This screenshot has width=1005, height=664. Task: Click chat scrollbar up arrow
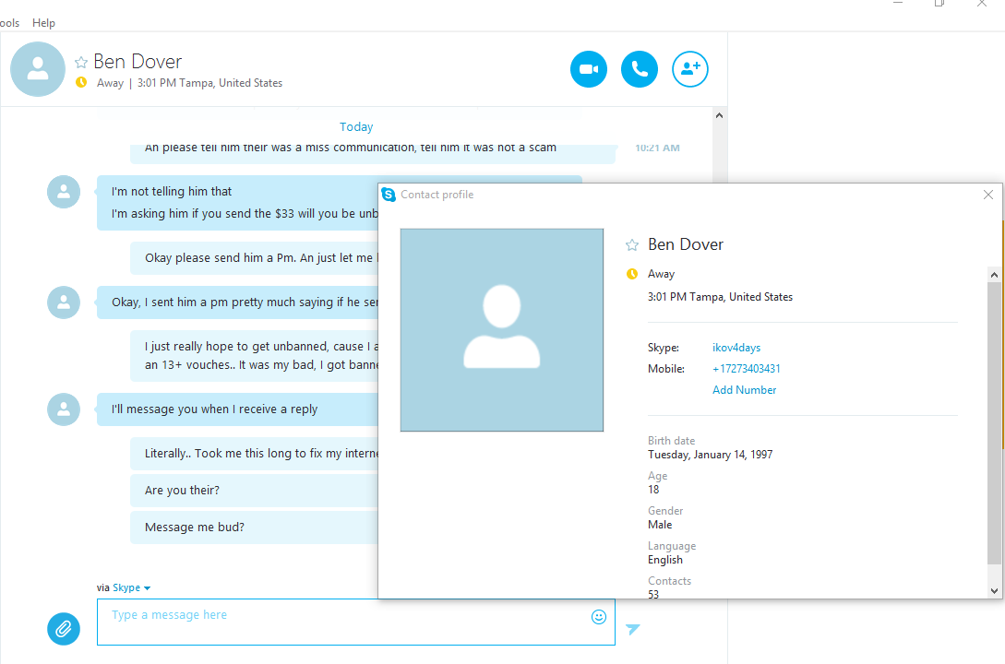[719, 116]
